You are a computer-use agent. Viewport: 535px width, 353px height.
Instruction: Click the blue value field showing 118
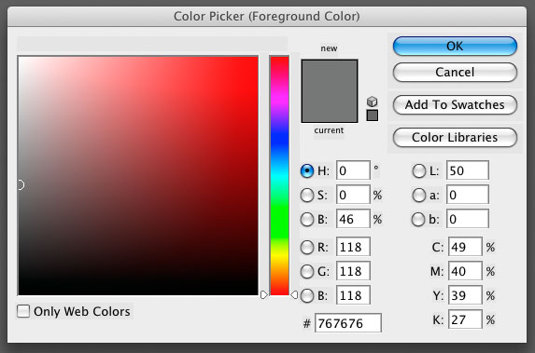point(353,295)
